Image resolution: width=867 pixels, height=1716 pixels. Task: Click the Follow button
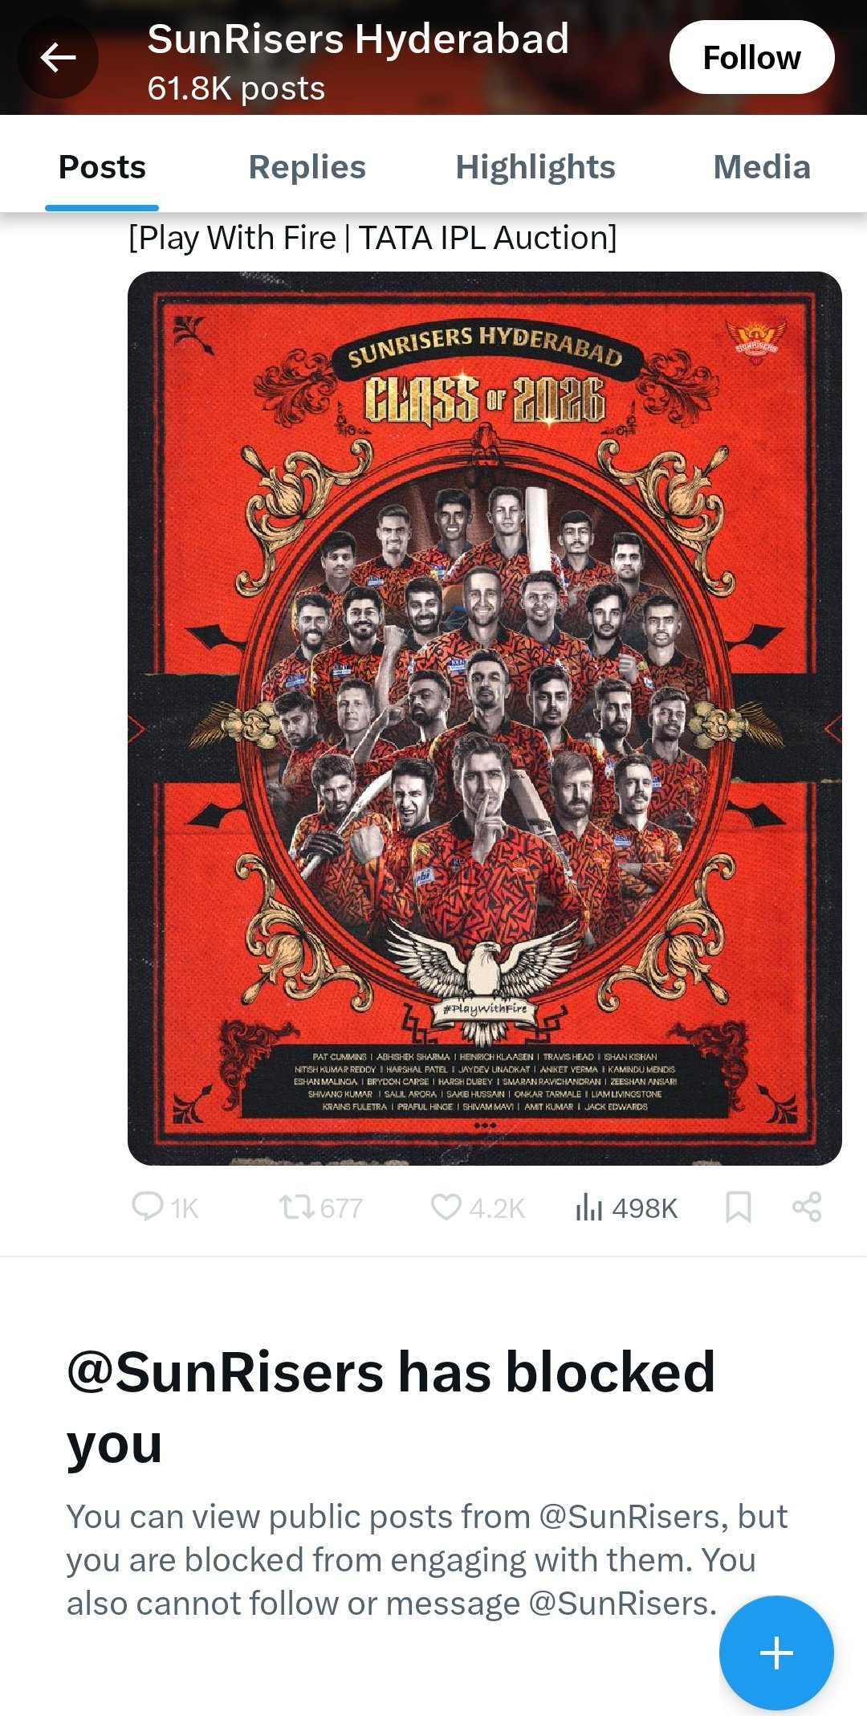pos(752,57)
